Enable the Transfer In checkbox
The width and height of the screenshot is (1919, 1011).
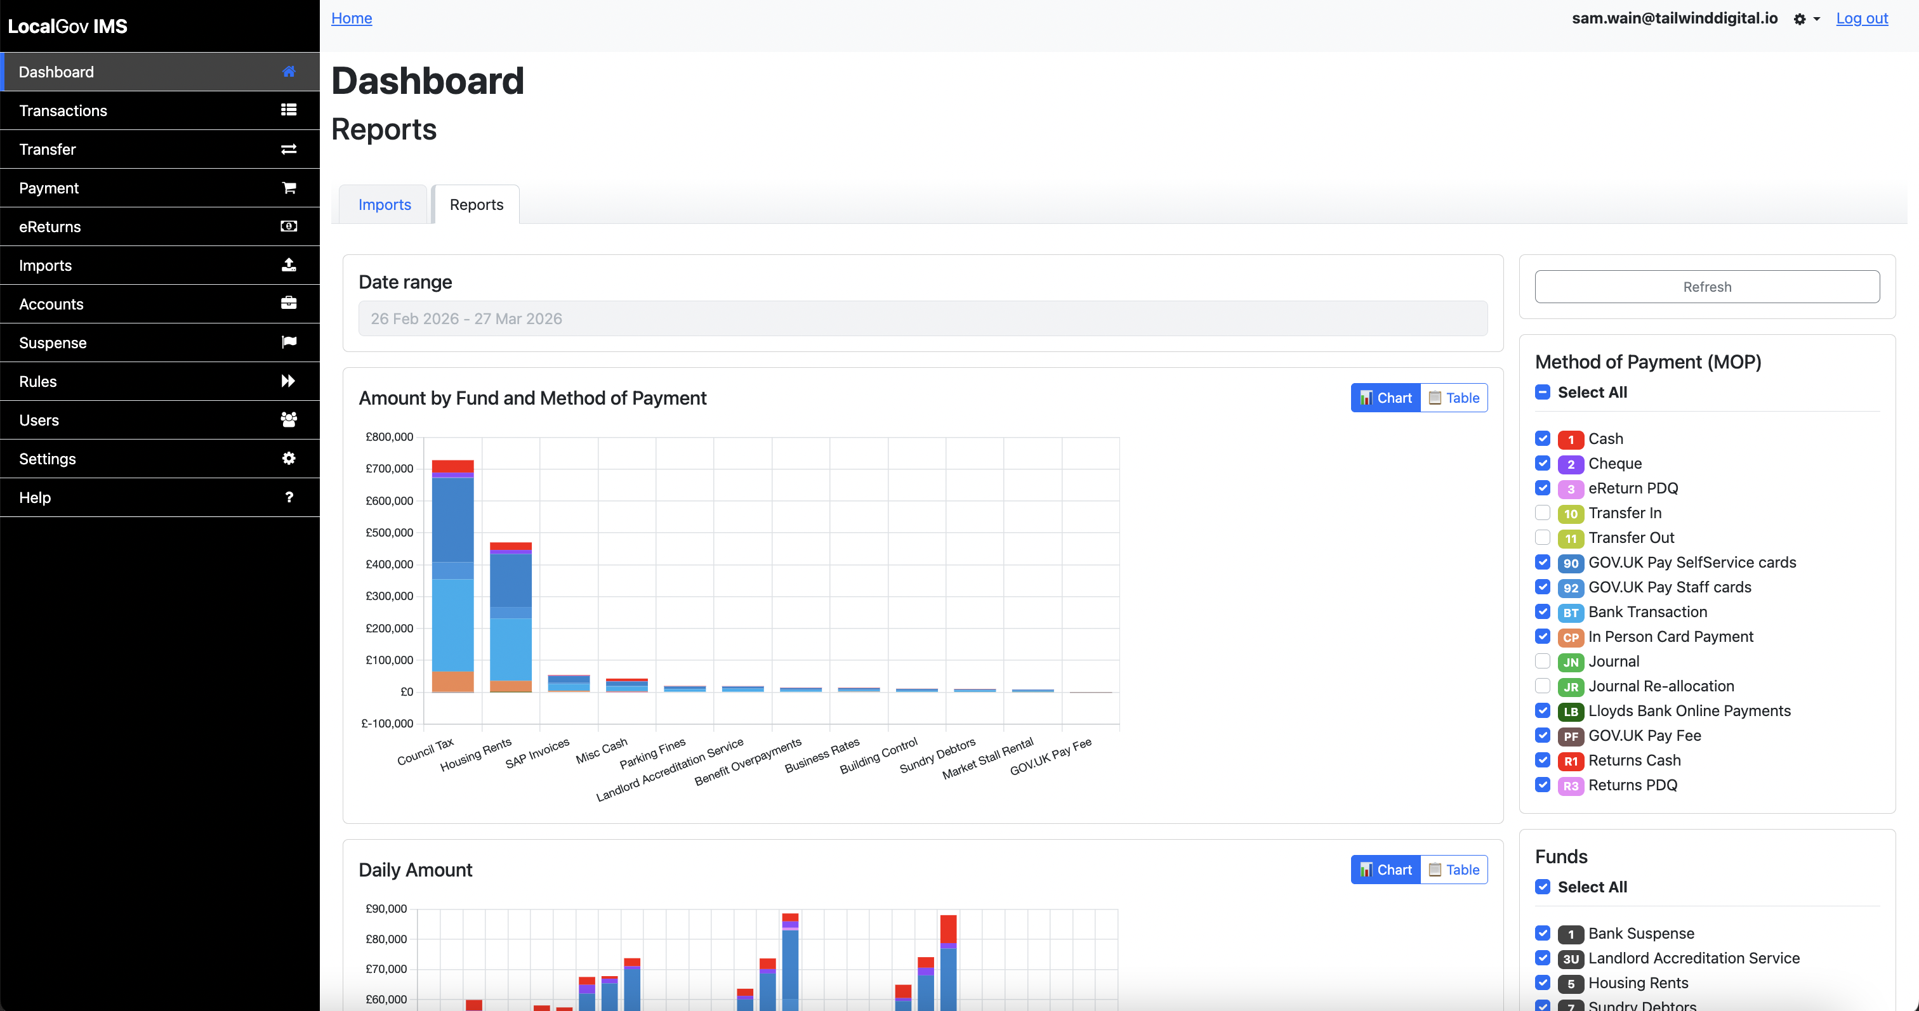click(x=1542, y=513)
